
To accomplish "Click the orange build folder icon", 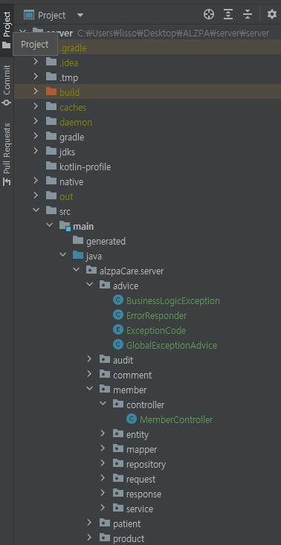I will pyautogui.click(x=51, y=91).
